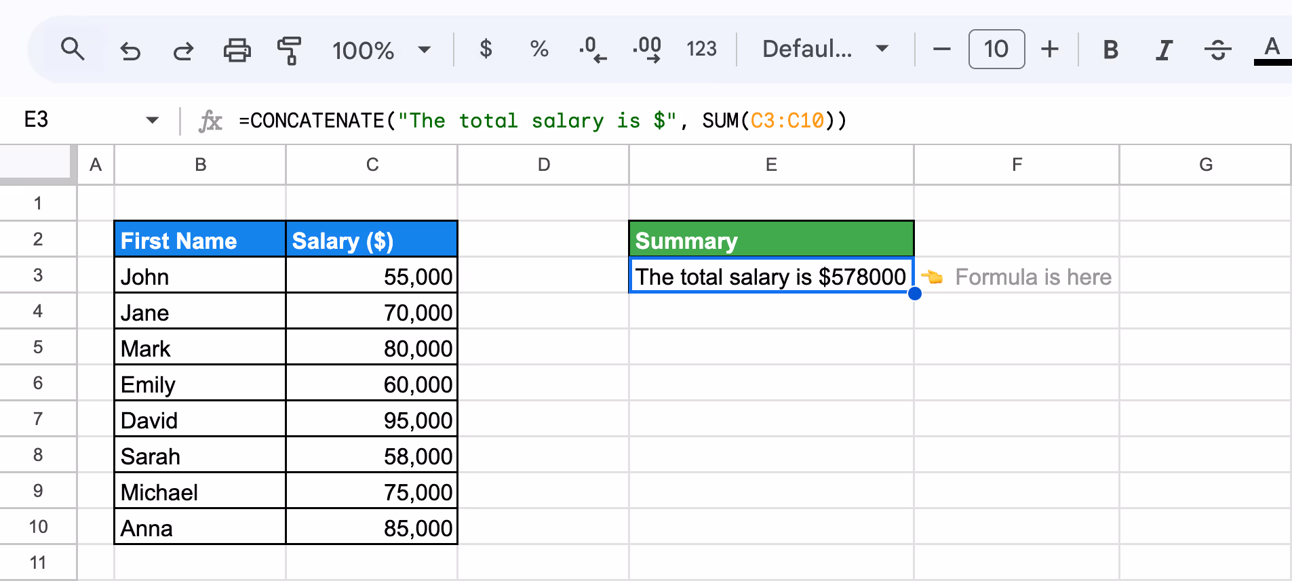Select the 80,000 salary cell
The image size is (1292, 581).
[x=372, y=347]
